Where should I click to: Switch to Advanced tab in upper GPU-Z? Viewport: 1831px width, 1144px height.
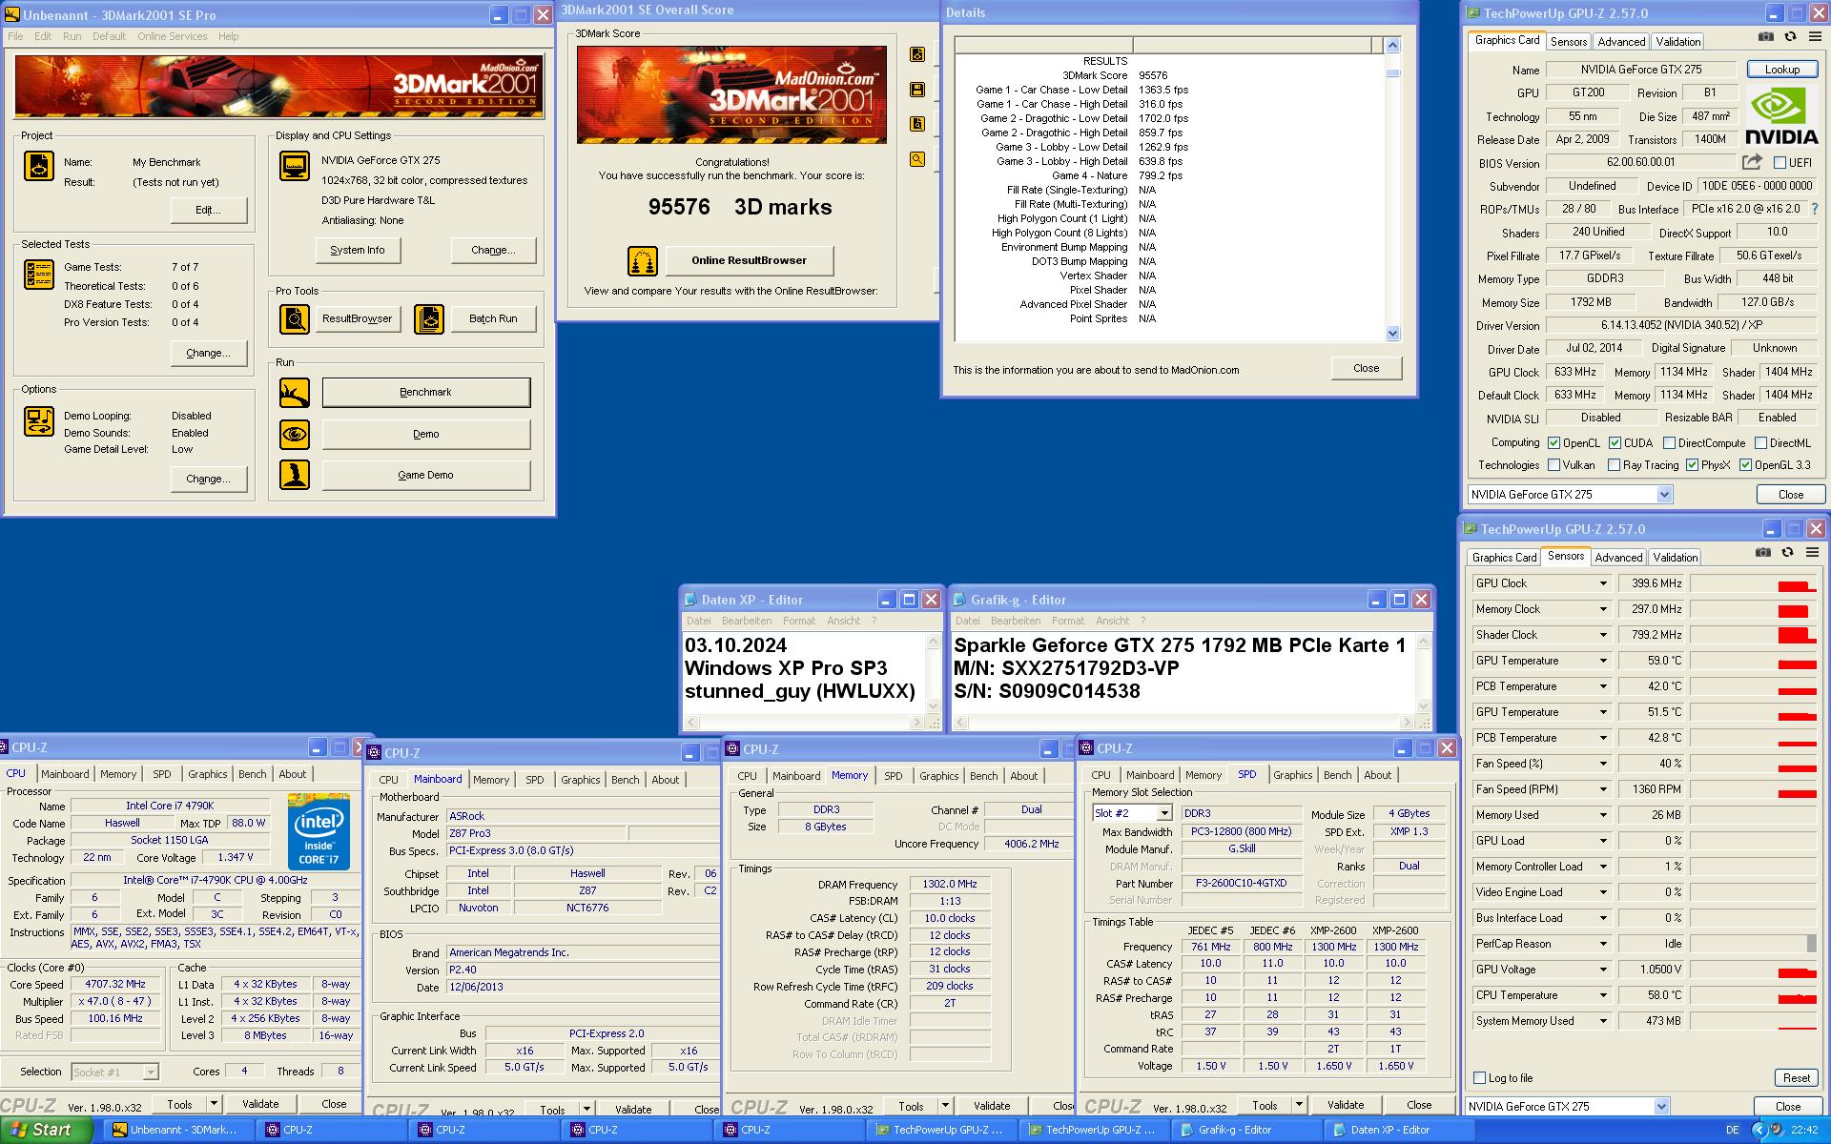tap(1621, 42)
